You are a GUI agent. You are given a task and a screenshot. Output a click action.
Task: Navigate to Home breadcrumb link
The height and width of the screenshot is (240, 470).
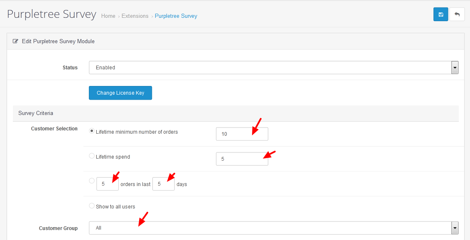(108, 16)
